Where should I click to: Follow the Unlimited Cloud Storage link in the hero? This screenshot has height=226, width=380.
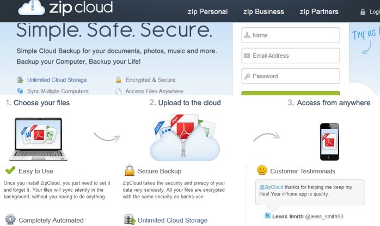(57, 80)
